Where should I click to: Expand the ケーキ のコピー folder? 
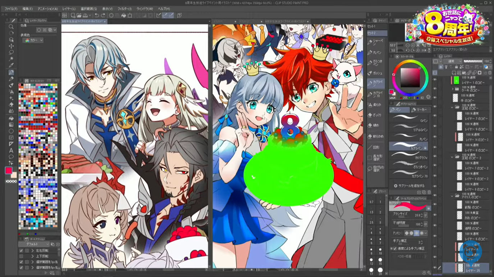pyautogui.click(x=452, y=88)
